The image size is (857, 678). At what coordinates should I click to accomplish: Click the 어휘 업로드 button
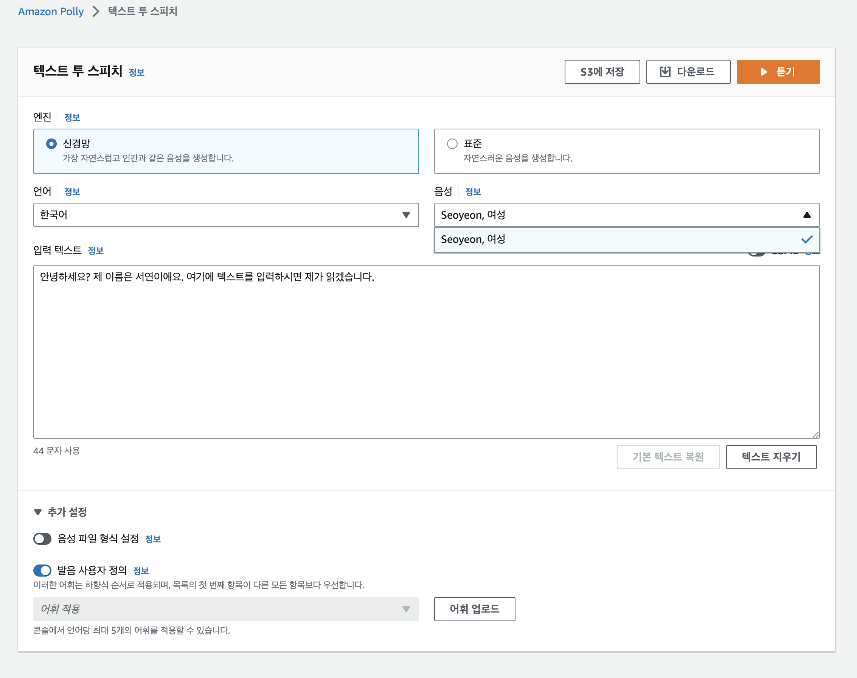click(474, 609)
